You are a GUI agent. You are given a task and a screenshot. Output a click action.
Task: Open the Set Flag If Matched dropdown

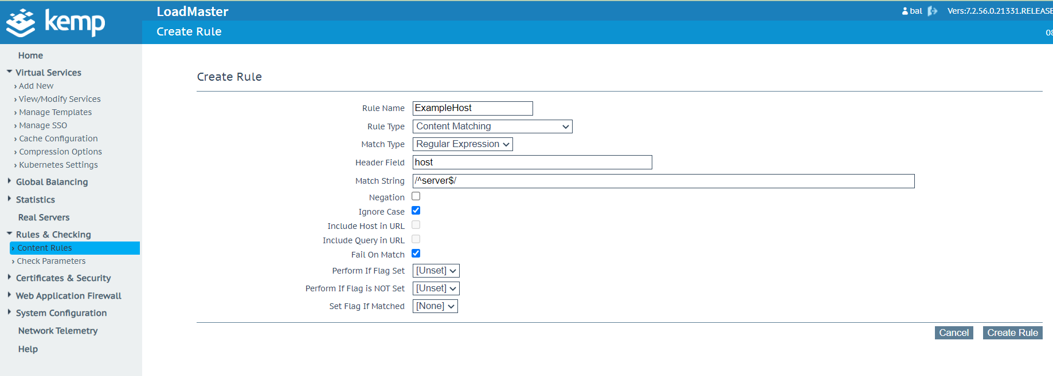435,306
